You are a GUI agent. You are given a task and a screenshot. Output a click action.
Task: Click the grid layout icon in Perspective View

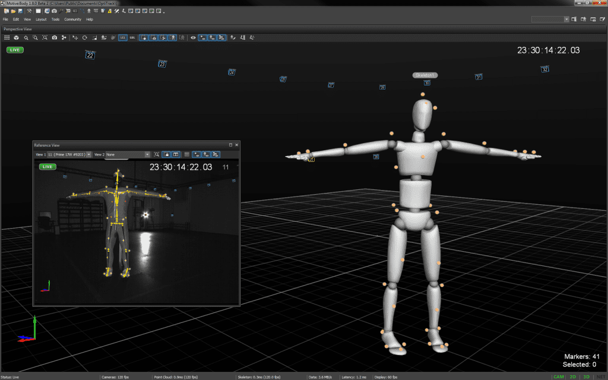click(x=7, y=37)
